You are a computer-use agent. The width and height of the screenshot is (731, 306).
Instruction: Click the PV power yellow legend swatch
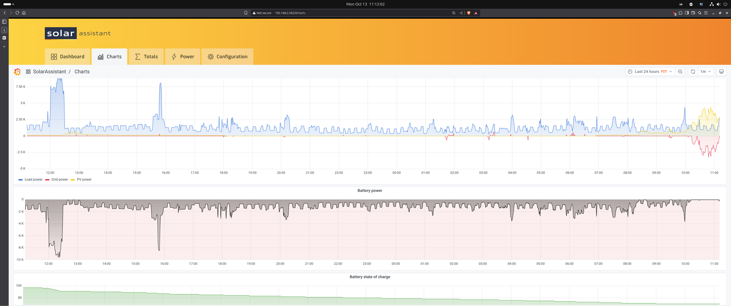pyautogui.click(x=73, y=180)
